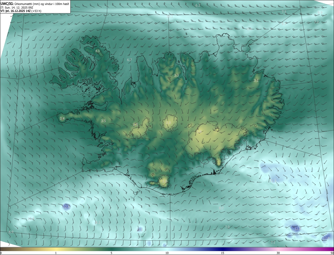Viewport: 334px width, 255px height.
Task: Click the "6.2" value at the map's top edge
Action: pos(198,5)
